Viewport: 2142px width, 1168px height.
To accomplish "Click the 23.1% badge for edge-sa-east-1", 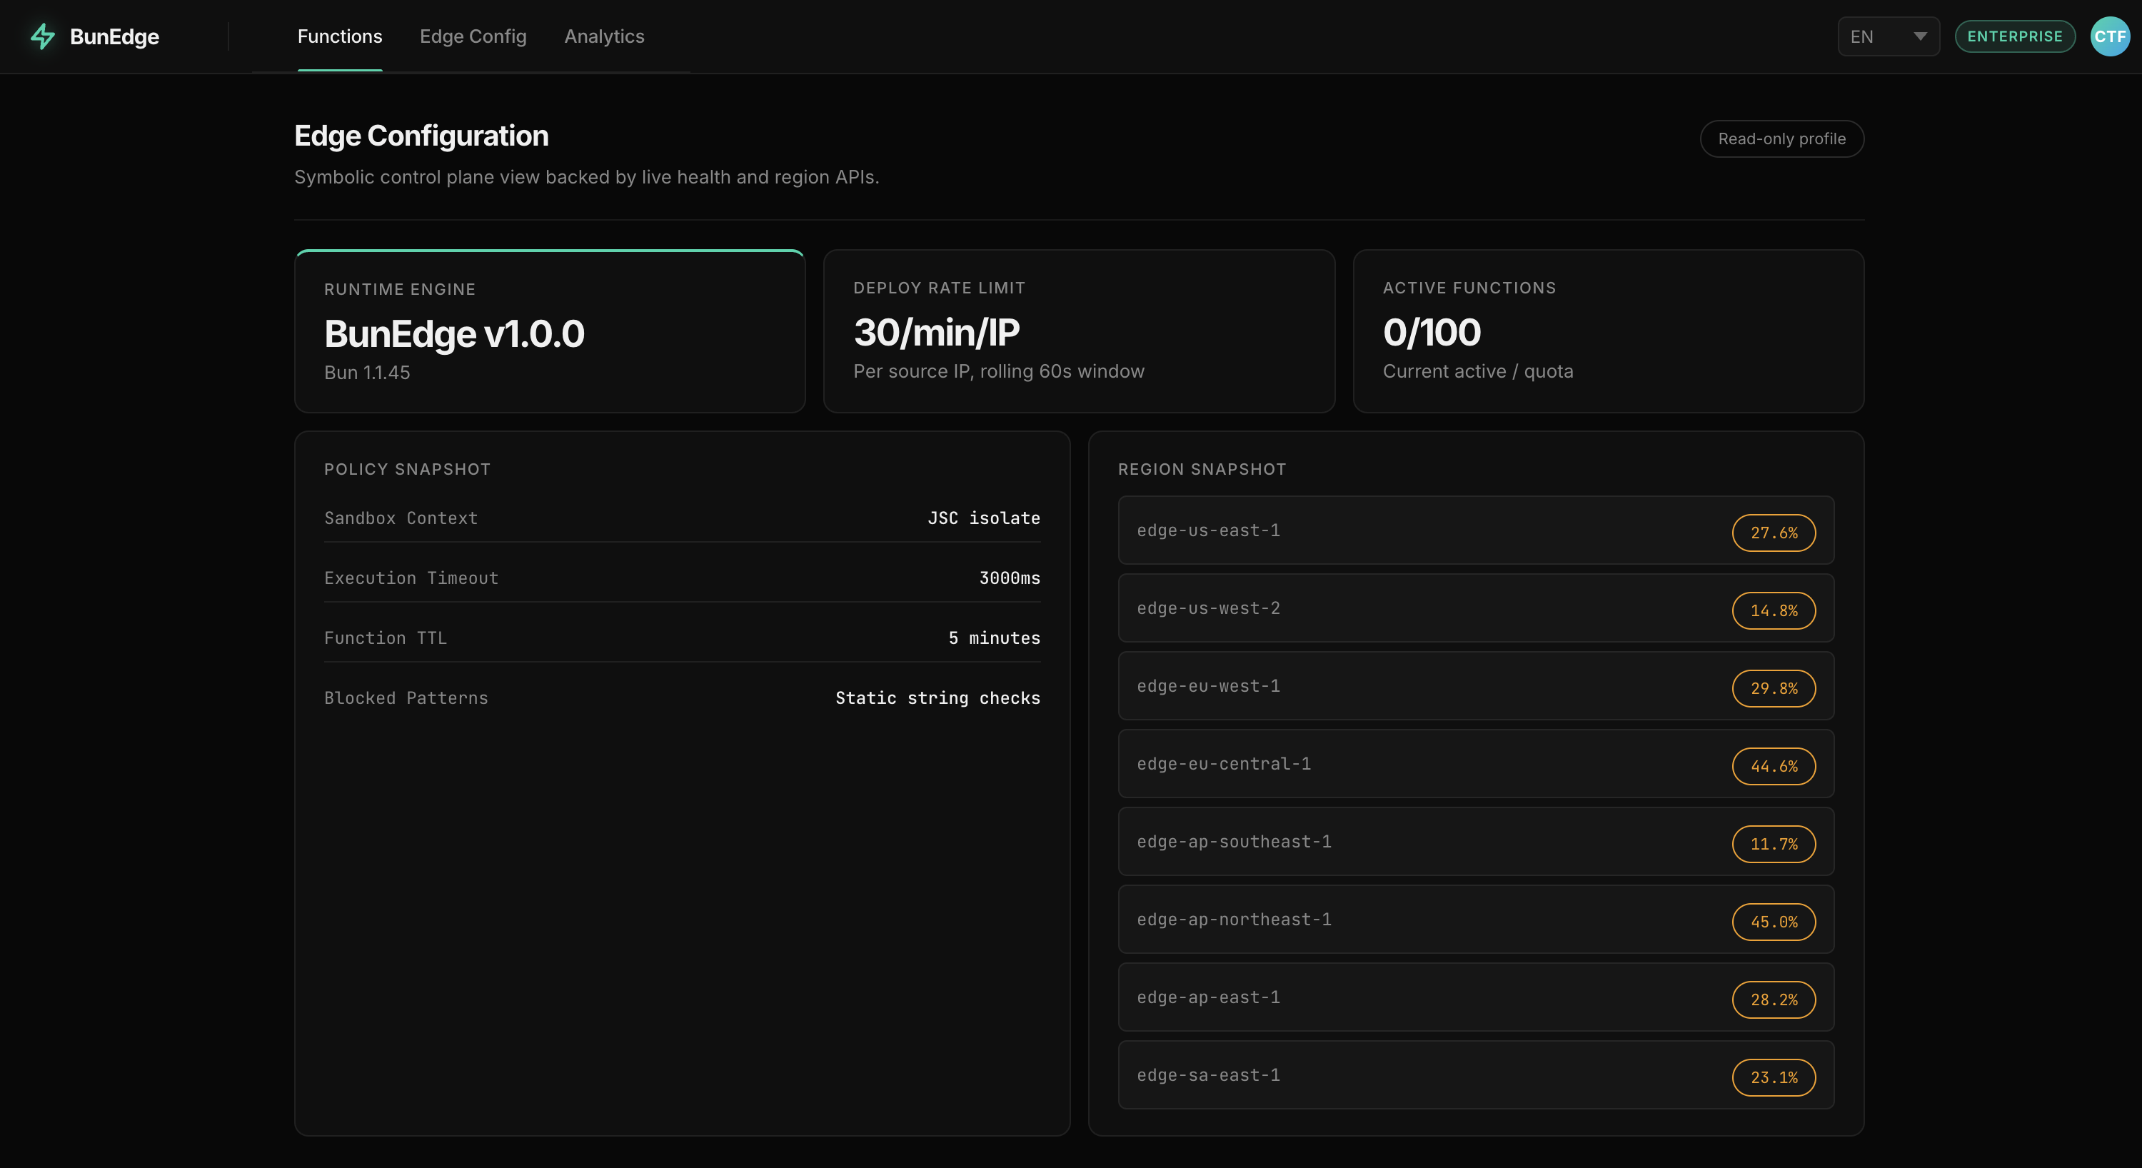I will (1773, 1077).
